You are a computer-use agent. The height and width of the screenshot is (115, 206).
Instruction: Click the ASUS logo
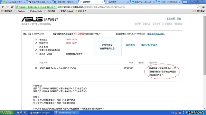pos(32,19)
